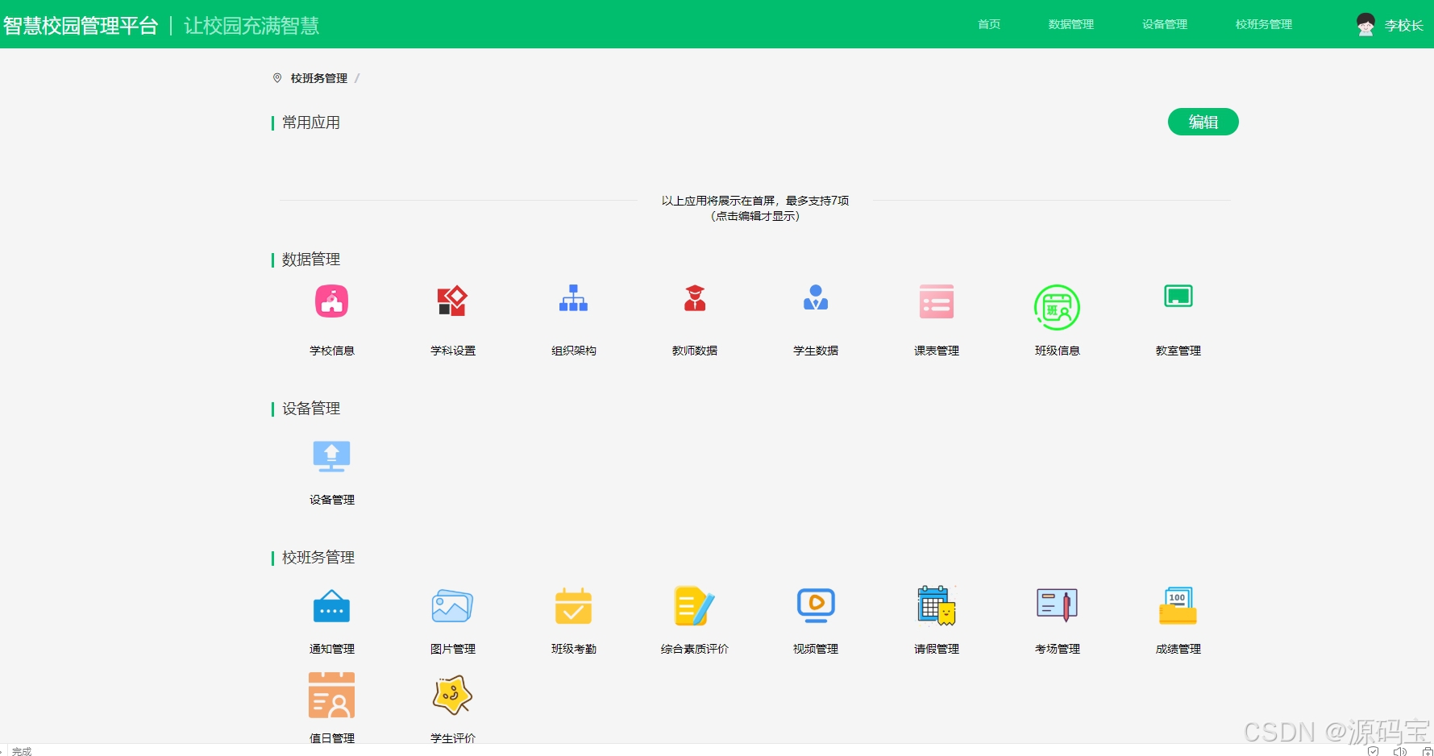Click the 成绩管理 label

coord(1178,649)
